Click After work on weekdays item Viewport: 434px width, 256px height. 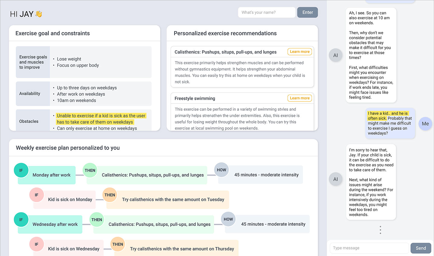(x=81, y=94)
